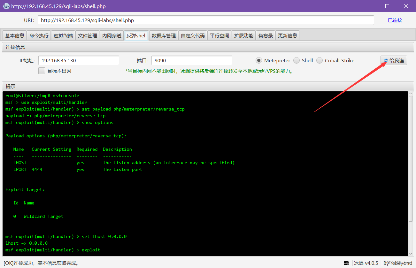
Task: Click the 已连接 status text
Action: [x=395, y=20]
